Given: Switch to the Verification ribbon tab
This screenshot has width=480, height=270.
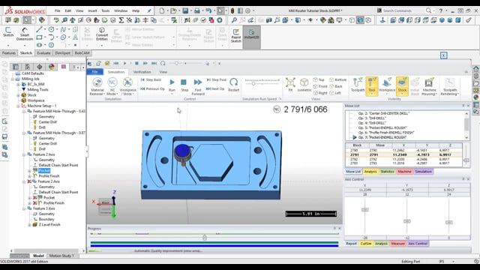Looking at the screenshot, I should tap(142, 72).
